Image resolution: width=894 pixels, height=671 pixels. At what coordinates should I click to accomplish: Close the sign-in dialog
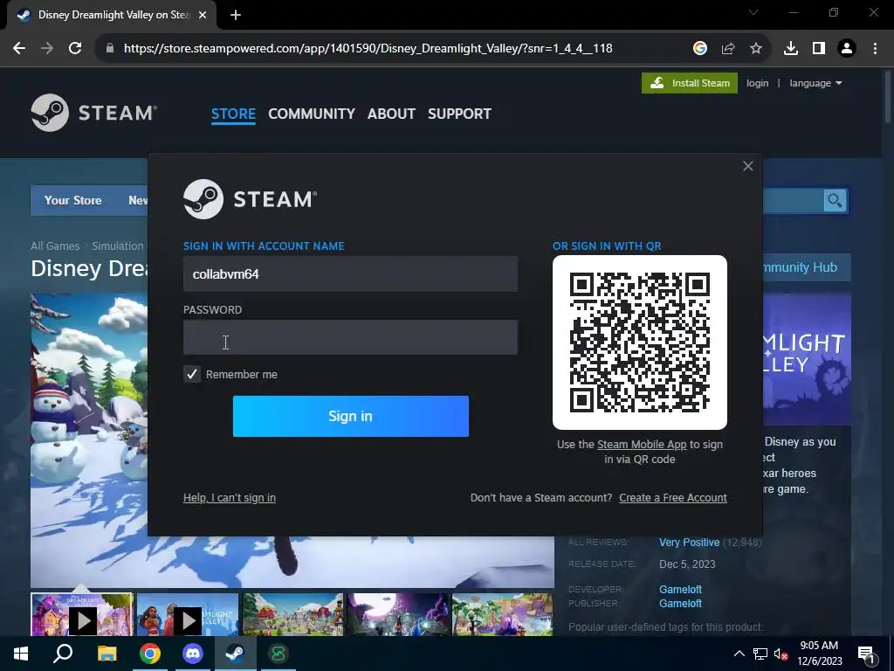(x=748, y=166)
